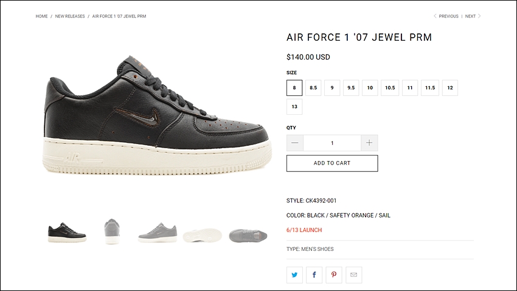Select size 8.5
This screenshot has height=291, width=517.
pyautogui.click(x=313, y=88)
